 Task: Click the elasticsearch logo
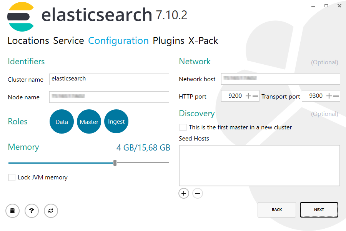tap(21, 17)
